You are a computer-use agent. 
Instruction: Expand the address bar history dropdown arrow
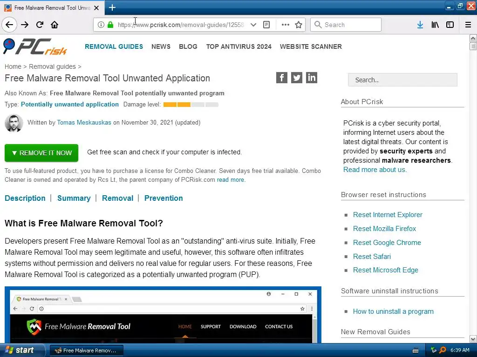click(253, 25)
